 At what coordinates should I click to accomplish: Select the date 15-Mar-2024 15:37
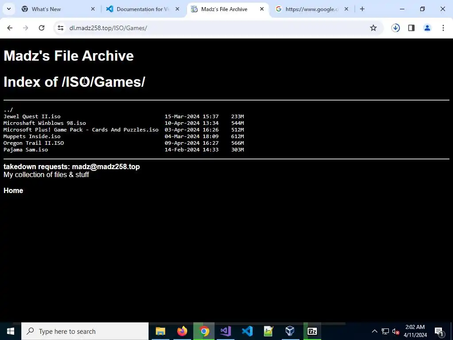(x=192, y=116)
